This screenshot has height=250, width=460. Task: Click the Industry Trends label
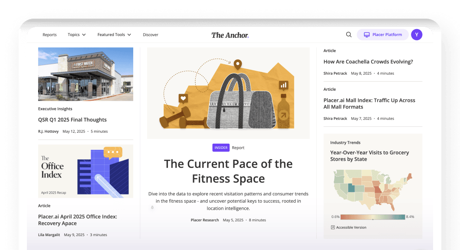345,143
